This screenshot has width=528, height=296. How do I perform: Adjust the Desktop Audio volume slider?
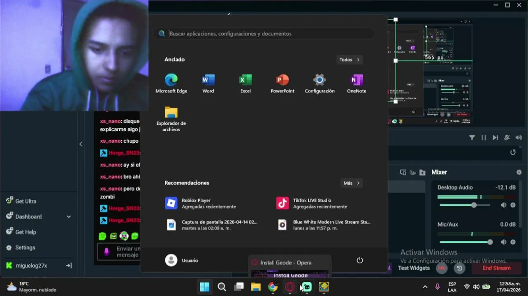click(465, 205)
